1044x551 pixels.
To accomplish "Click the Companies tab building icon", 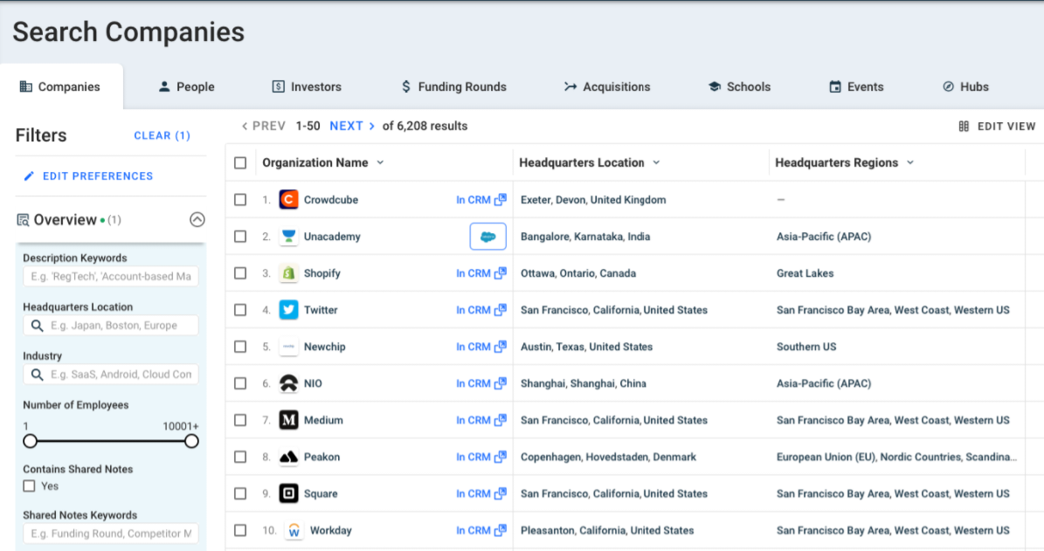I will 26,86.
